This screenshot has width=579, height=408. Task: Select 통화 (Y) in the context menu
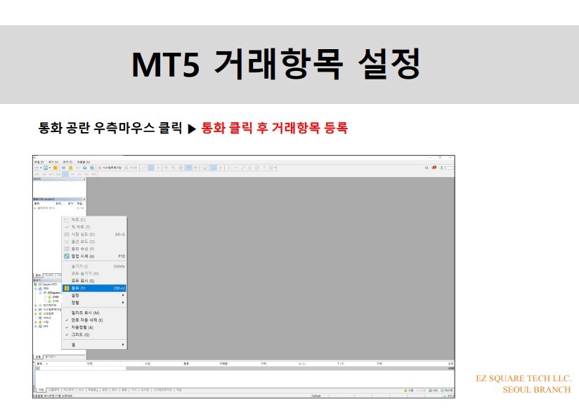click(x=94, y=288)
